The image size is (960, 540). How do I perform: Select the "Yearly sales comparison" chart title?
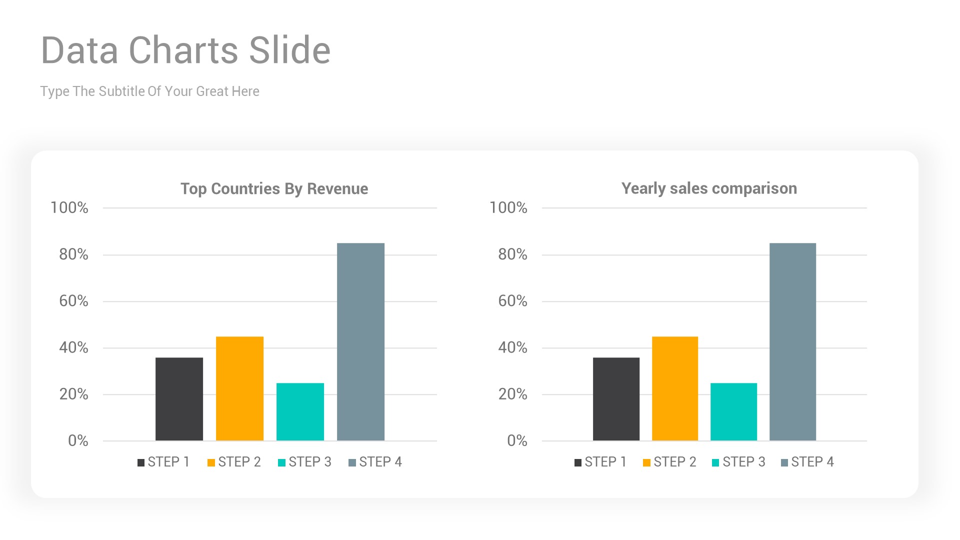tap(709, 188)
